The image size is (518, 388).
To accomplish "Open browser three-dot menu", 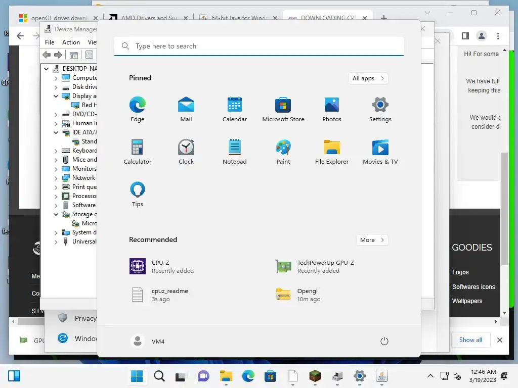I will pos(498,36).
